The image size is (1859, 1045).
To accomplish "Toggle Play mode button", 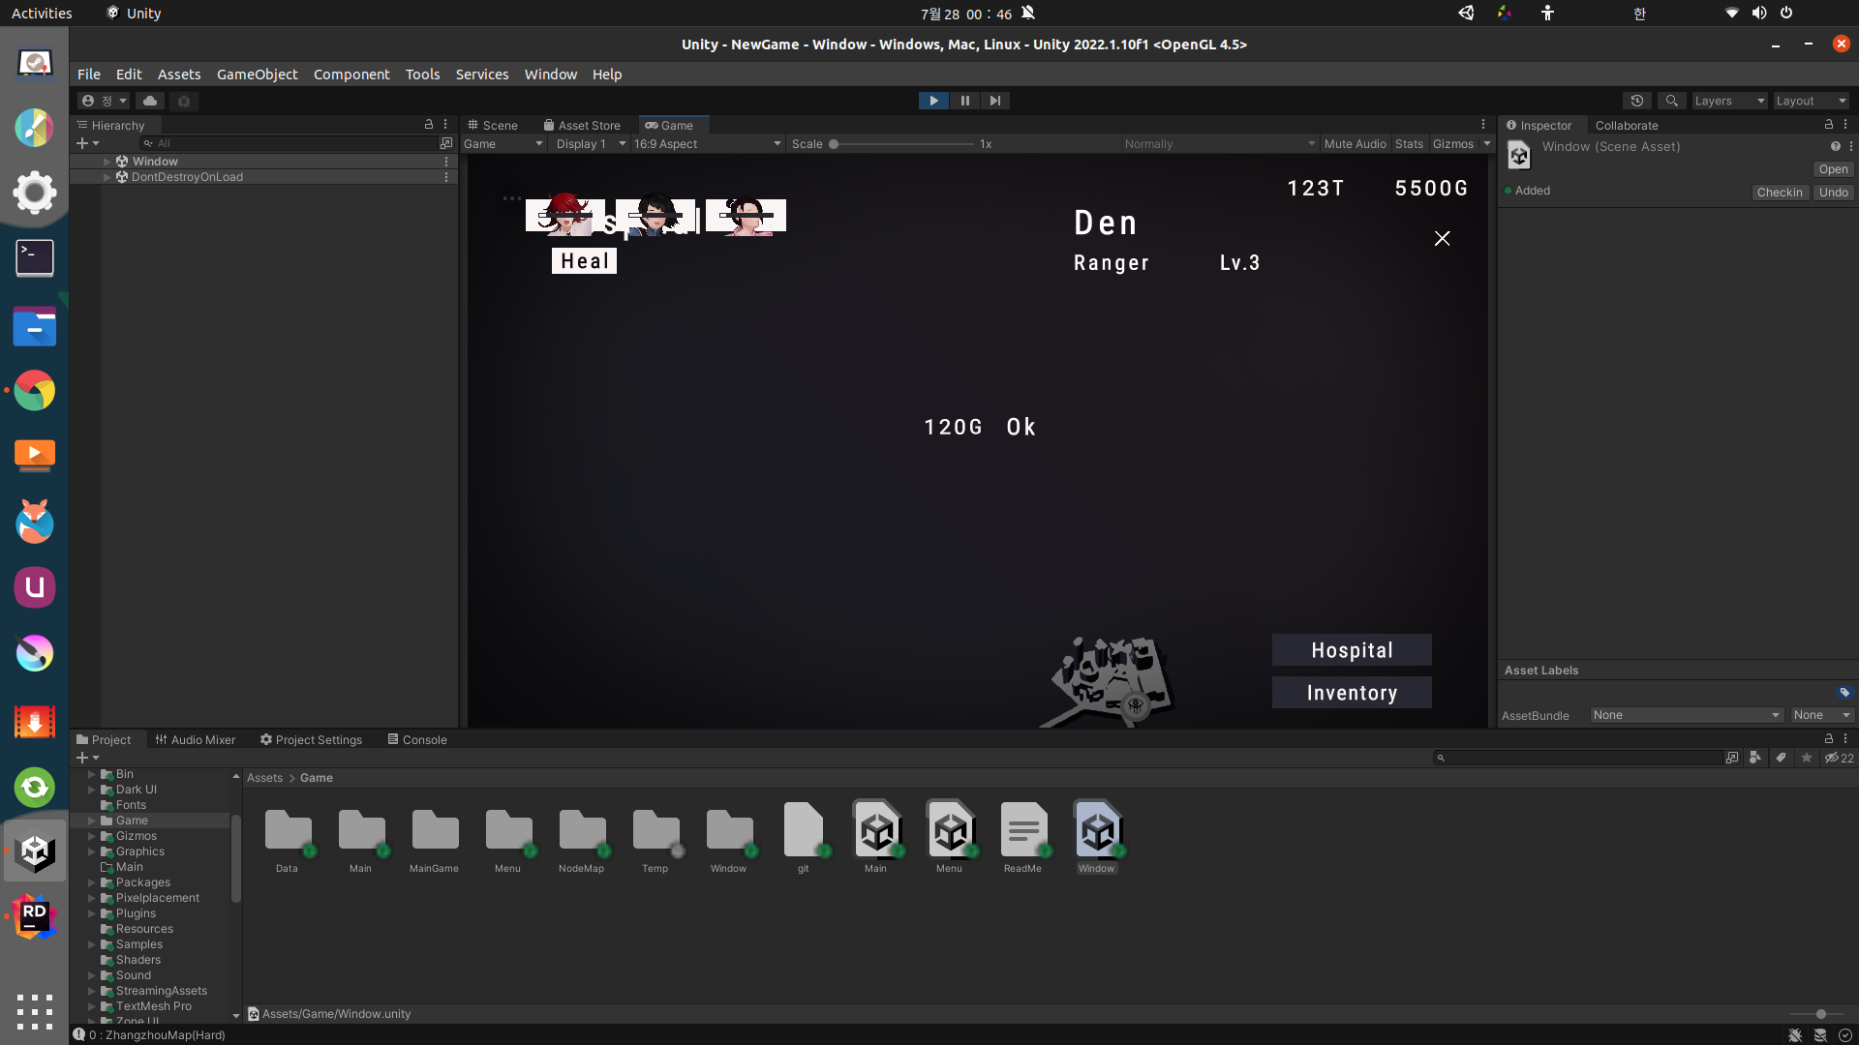I will coord(933,101).
